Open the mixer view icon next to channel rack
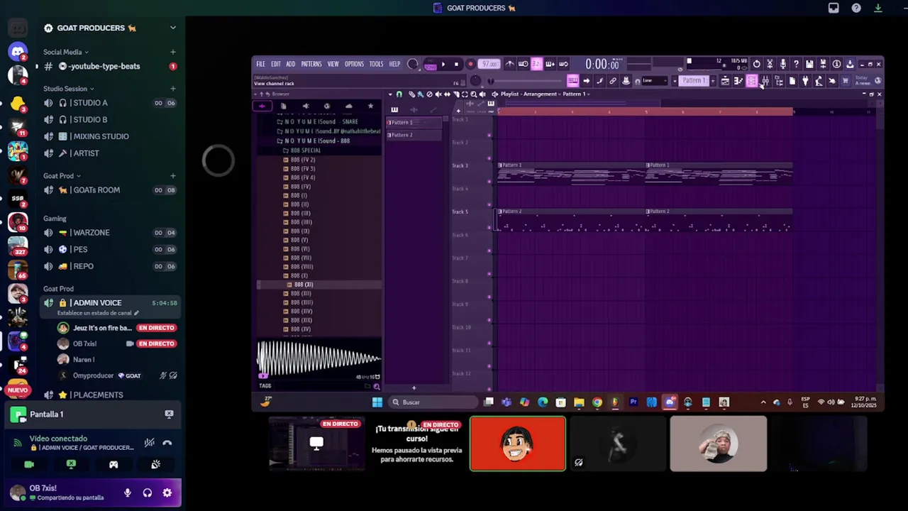 765,81
